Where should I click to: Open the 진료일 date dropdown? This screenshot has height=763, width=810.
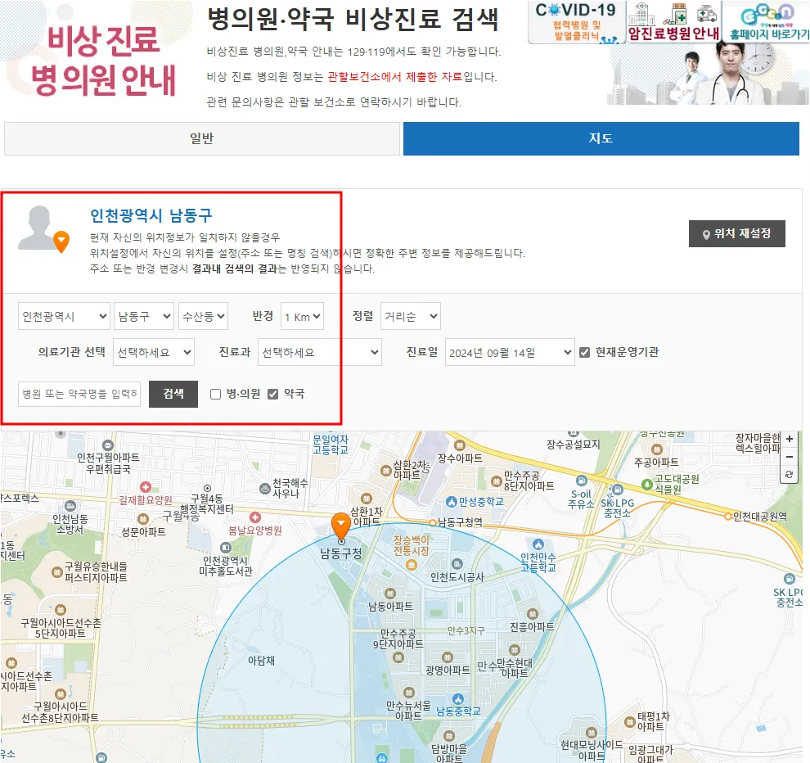pos(510,352)
